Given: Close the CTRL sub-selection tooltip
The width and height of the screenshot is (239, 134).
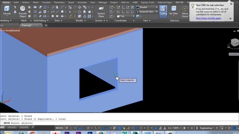Looking at the screenshot, I should point(231,4).
